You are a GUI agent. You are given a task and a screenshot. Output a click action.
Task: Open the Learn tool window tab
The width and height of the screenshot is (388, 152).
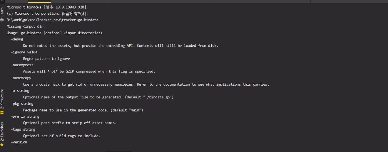click(2, 12)
